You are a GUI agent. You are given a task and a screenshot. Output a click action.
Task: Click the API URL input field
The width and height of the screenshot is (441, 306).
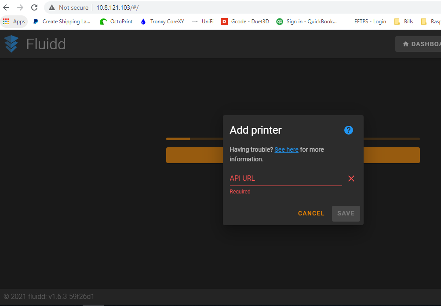click(x=281, y=178)
